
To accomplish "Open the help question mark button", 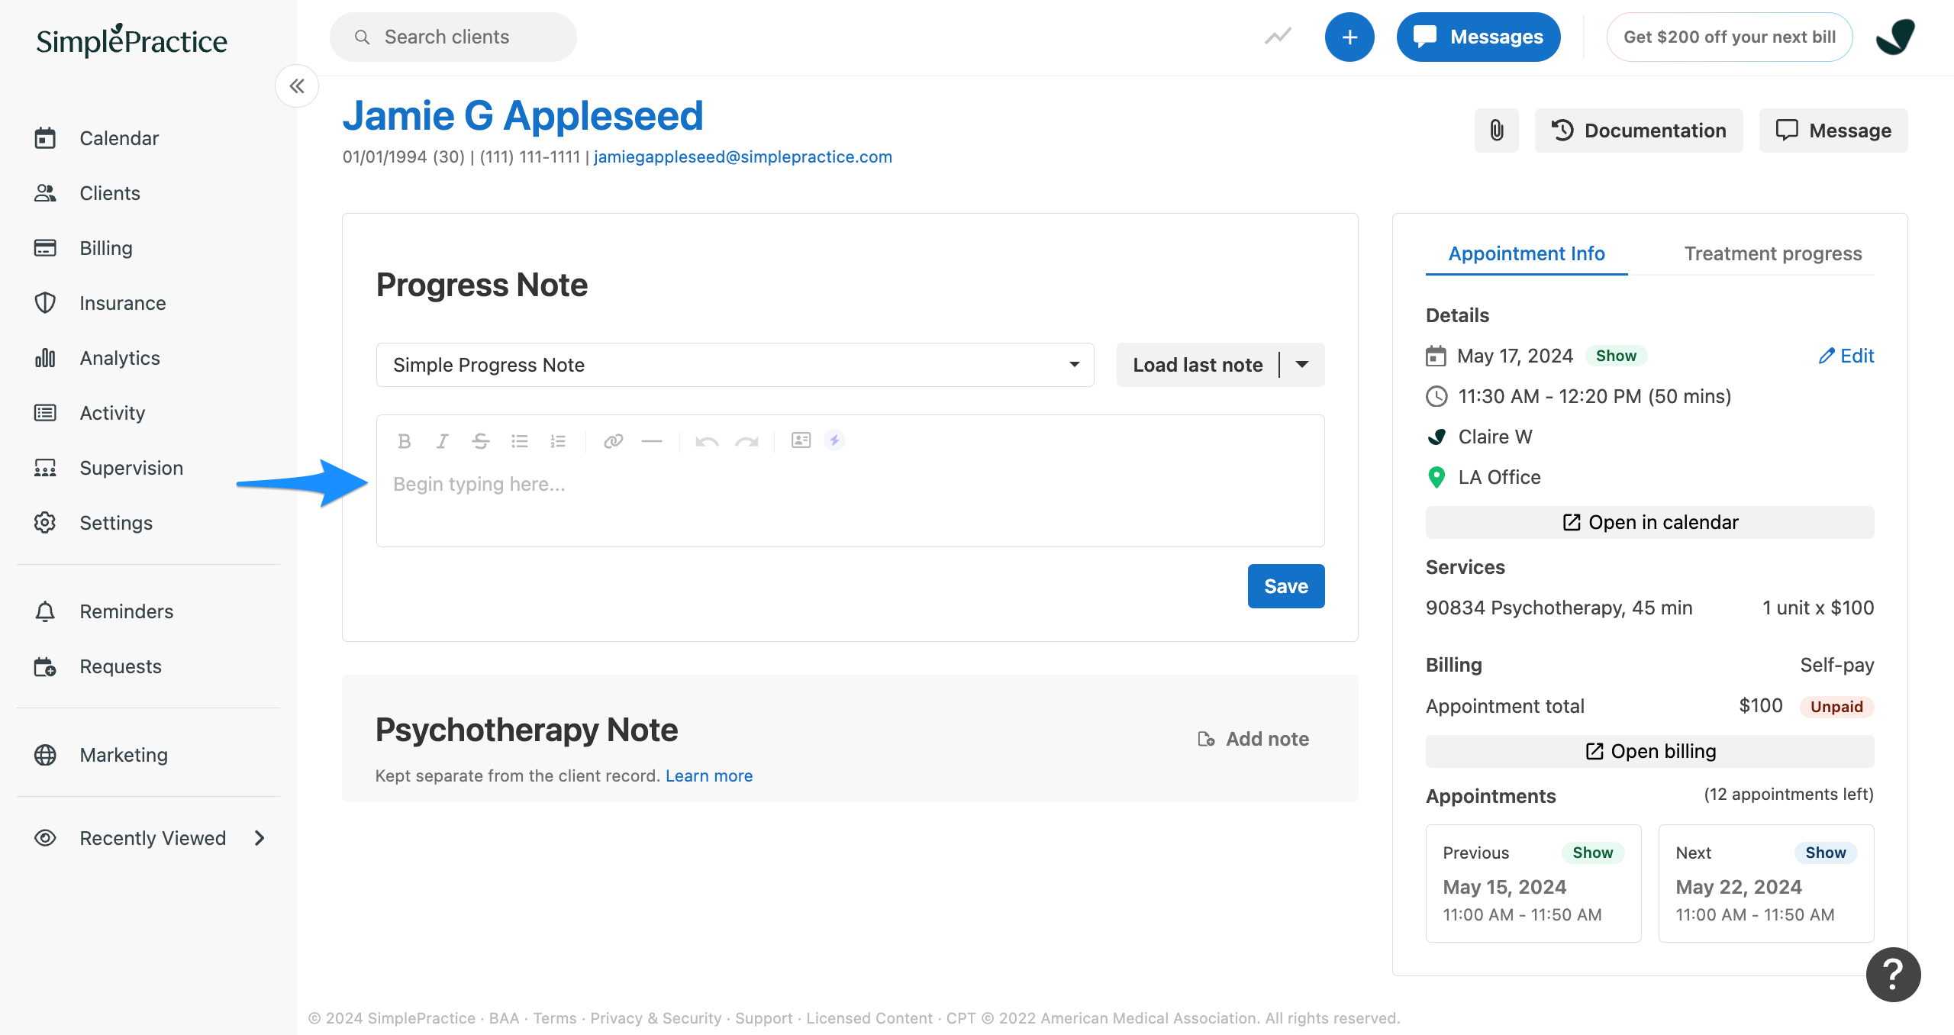I will [x=1894, y=975].
